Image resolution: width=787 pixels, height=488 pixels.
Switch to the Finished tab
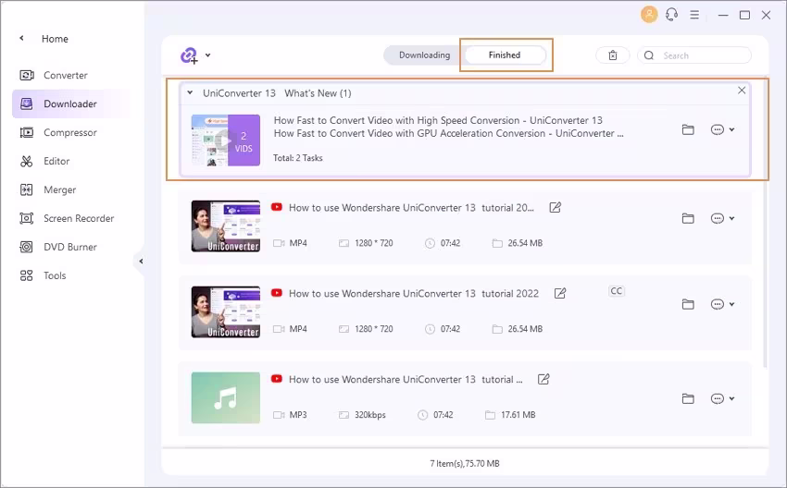(x=505, y=55)
